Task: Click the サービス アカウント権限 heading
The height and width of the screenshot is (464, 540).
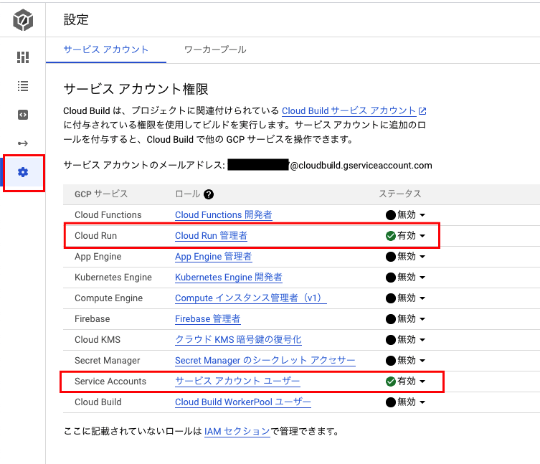Action: [x=136, y=89]
